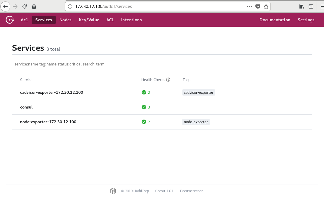Click green check icon for consul row
Image resolution: width=324 pixels, height=197 pixels.
pyautogui.click(x=144, y=107)
